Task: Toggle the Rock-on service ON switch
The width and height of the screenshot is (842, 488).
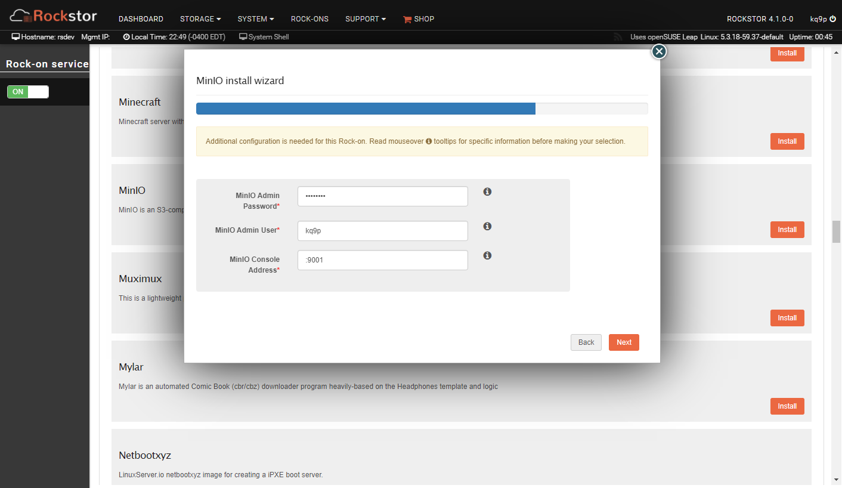Action: [28, 92]
